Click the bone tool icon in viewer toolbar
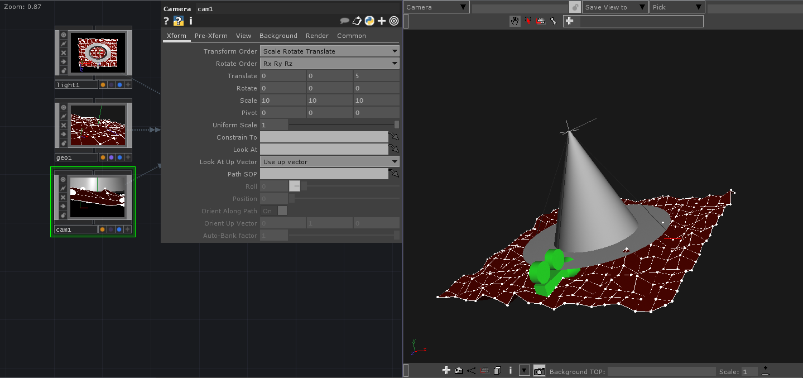 coord(554,21)
